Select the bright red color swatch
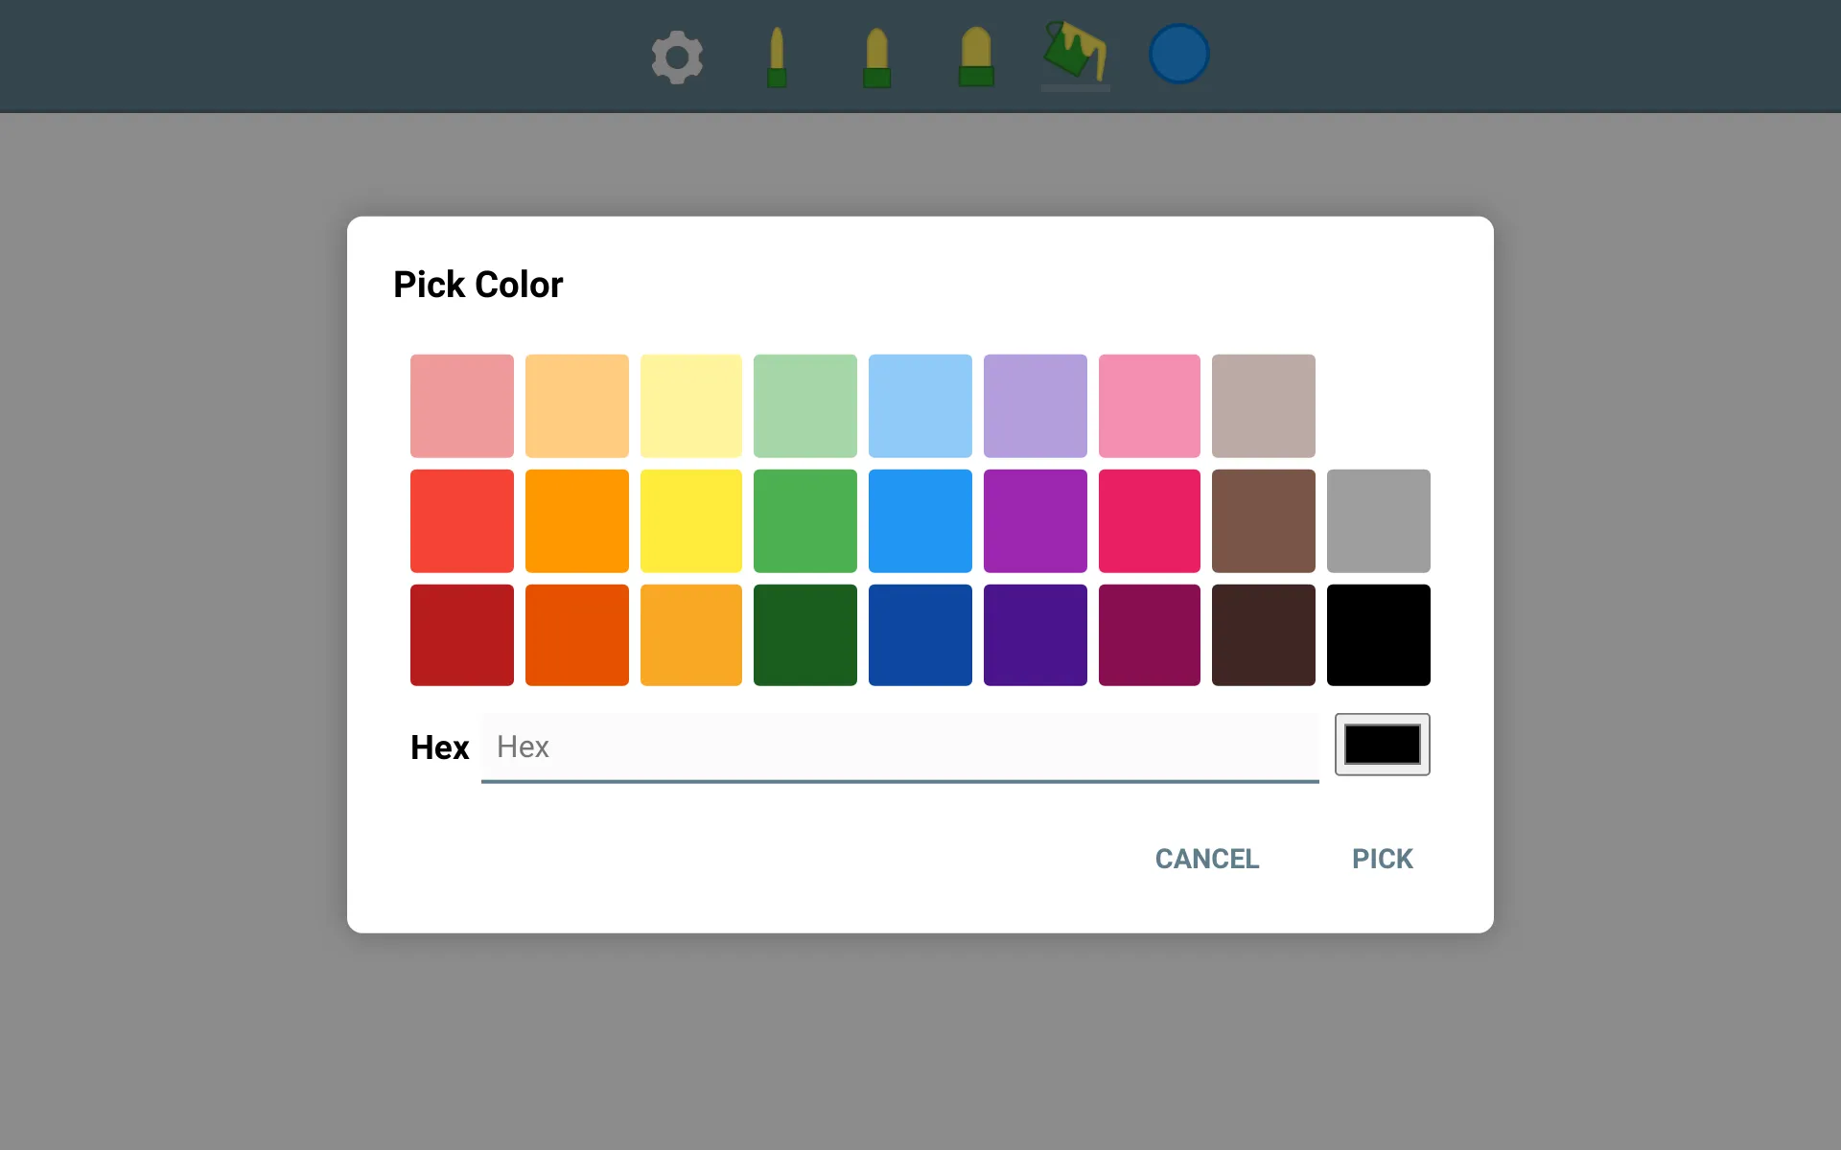 pyautogui.click(x=462, y=519)
